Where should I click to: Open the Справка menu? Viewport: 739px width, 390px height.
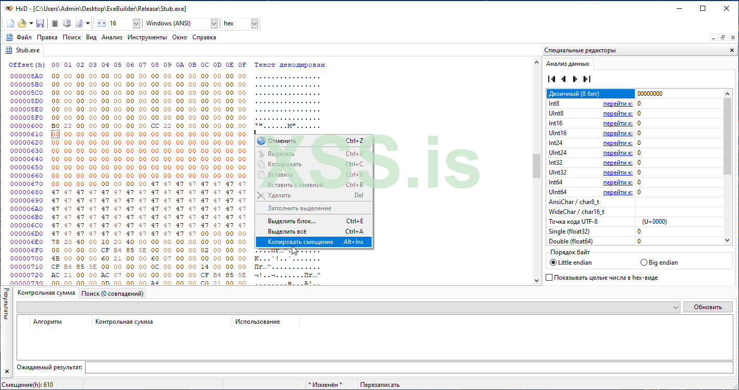click(204, 37)
